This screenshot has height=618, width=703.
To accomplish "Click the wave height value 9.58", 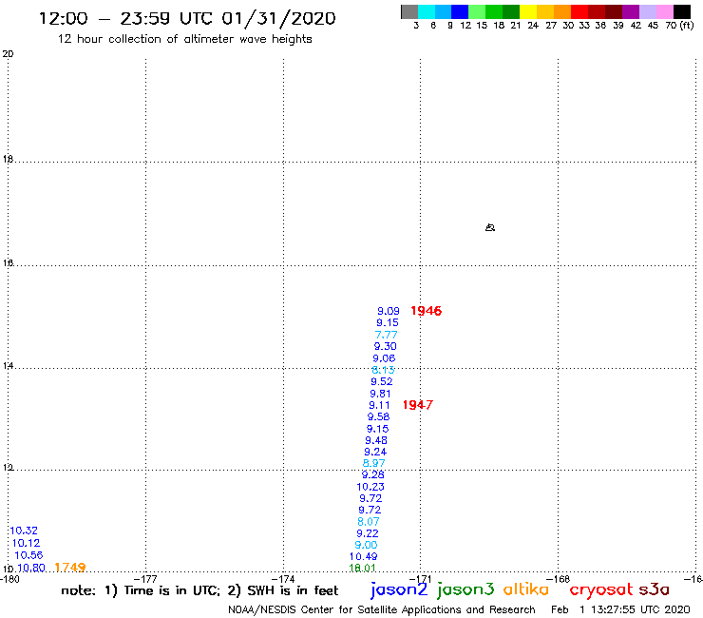I will click(x=378, y=416).
